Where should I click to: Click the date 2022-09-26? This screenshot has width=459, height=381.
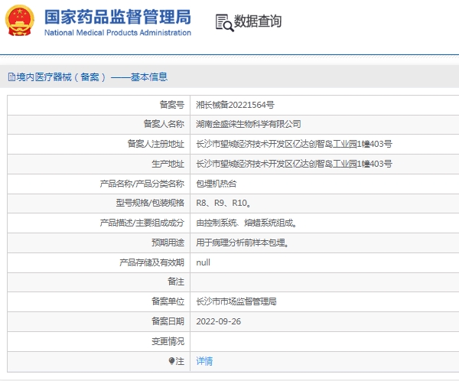pyautogui.click(x=218, y=321)
